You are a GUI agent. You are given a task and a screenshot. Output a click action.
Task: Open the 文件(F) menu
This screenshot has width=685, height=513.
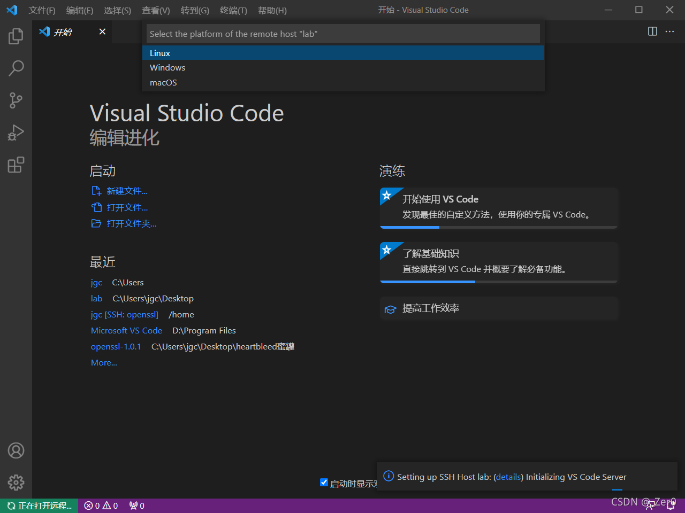coord(42,10)
